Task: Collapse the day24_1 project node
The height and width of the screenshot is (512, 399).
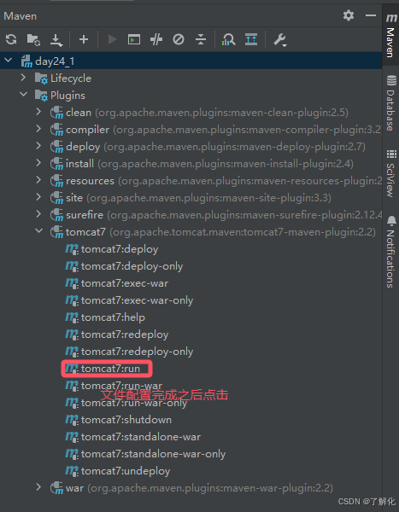Action: tap(9, 61)
